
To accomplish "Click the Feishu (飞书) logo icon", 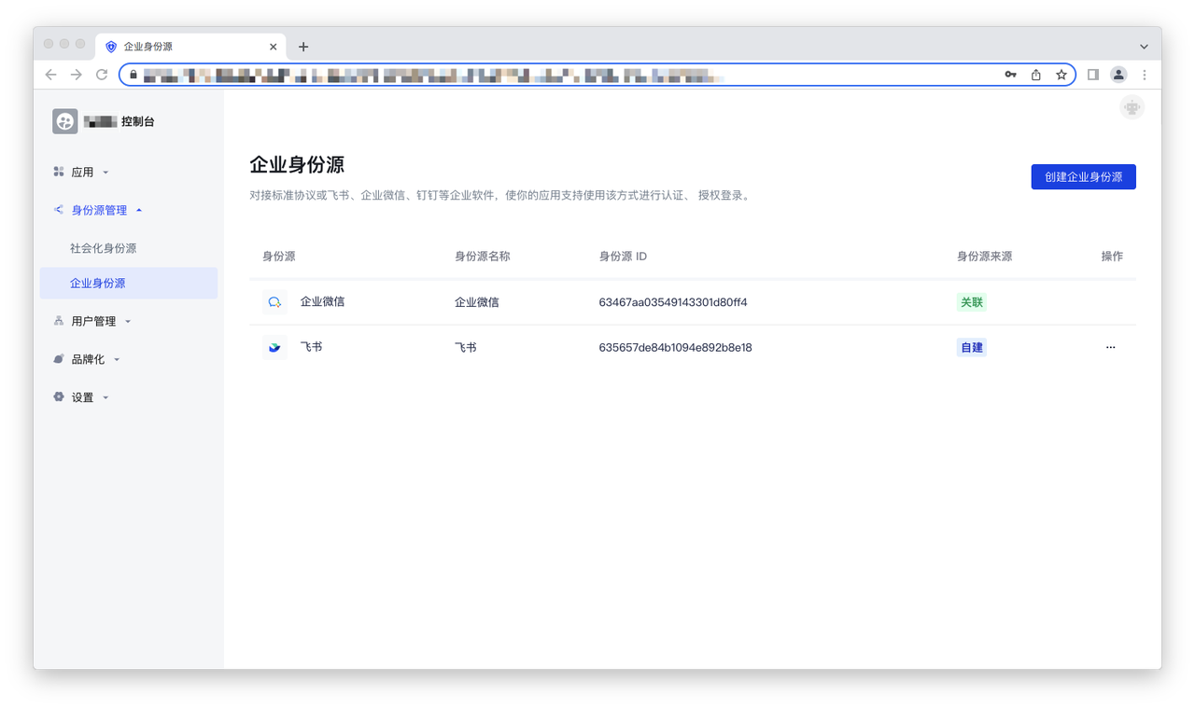I will [274, 347].
